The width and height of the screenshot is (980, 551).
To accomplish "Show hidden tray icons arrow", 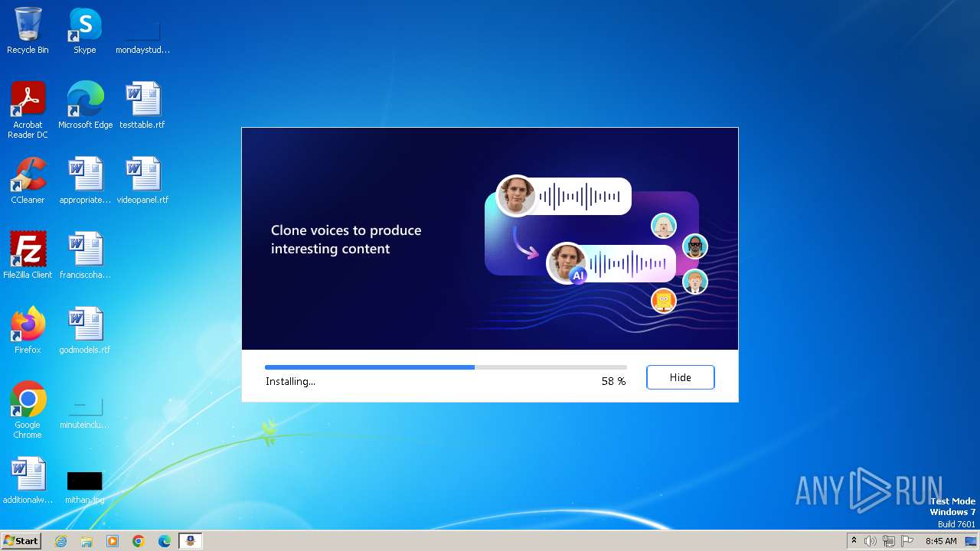I will pos(854,541).
